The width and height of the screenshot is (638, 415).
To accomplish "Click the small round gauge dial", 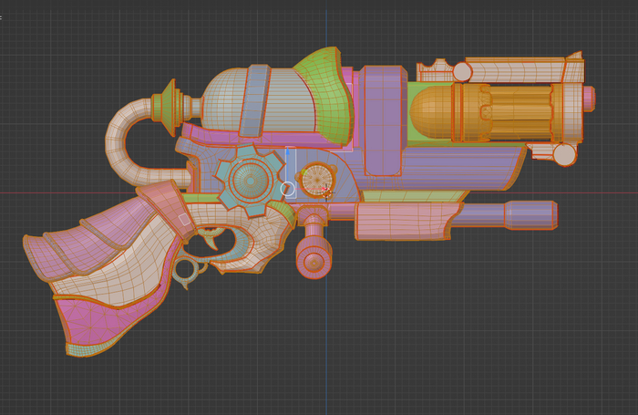I will pyautogui.click(x=316, y=180).
